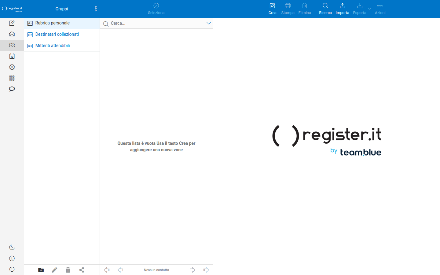
Task: Open the Azioni more actions menu
Action: click(380, 9)
